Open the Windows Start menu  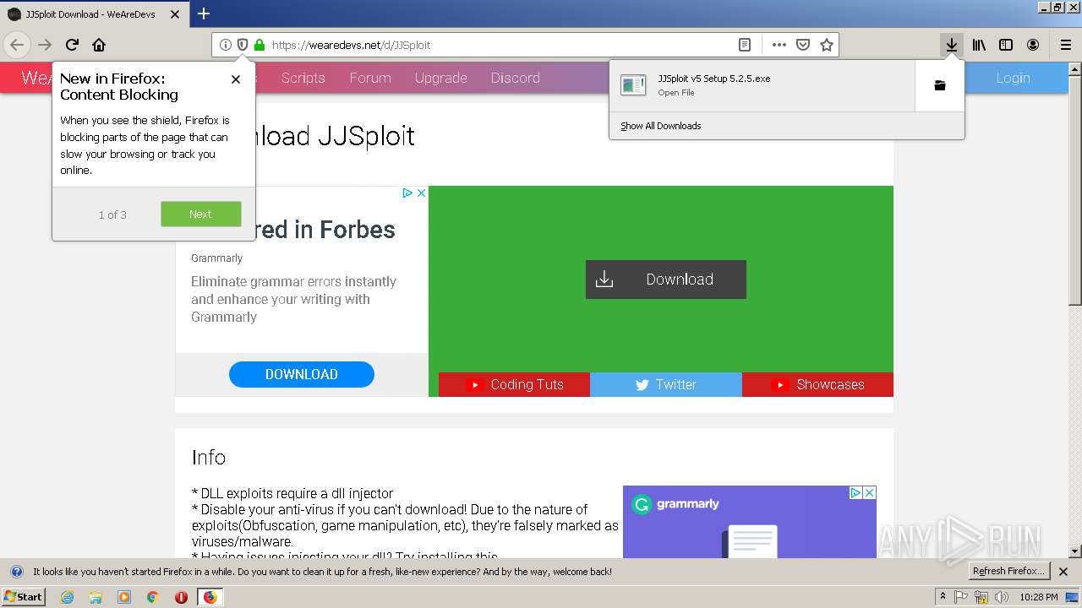click(24, 596)
